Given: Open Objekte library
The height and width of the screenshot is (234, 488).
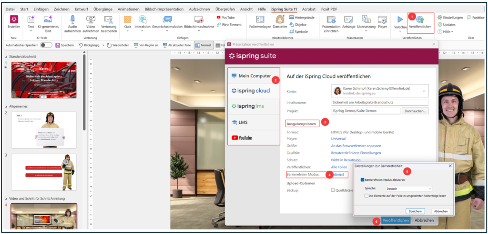Looking at the screenshot, I should 298,25.
